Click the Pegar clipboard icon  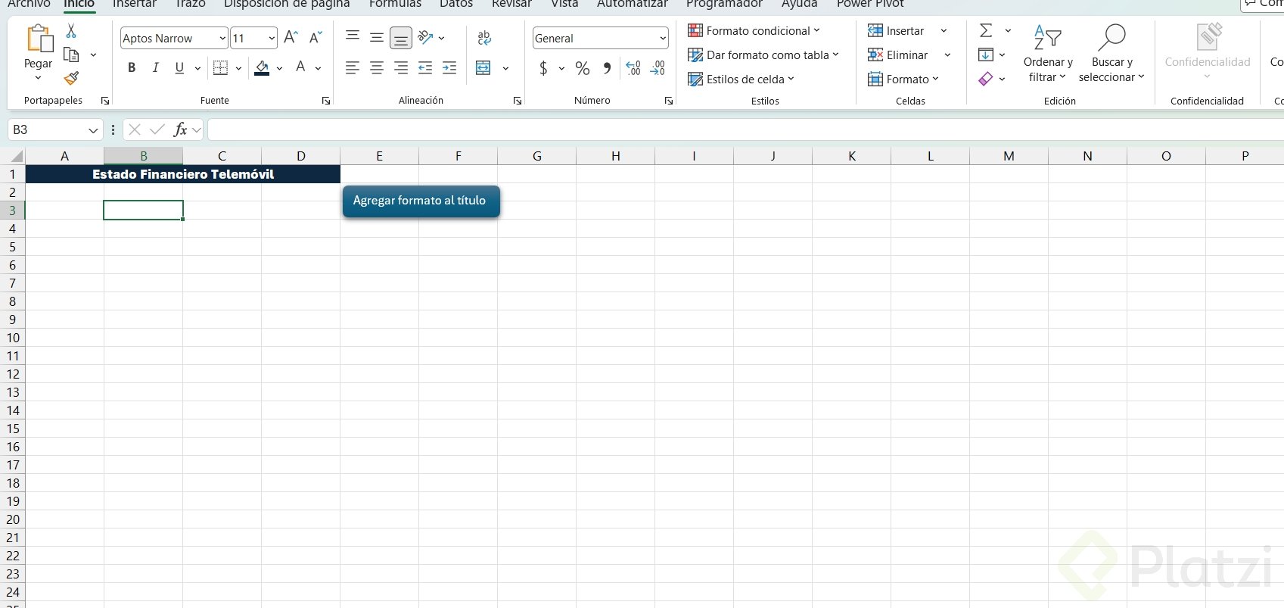point(39,39)
